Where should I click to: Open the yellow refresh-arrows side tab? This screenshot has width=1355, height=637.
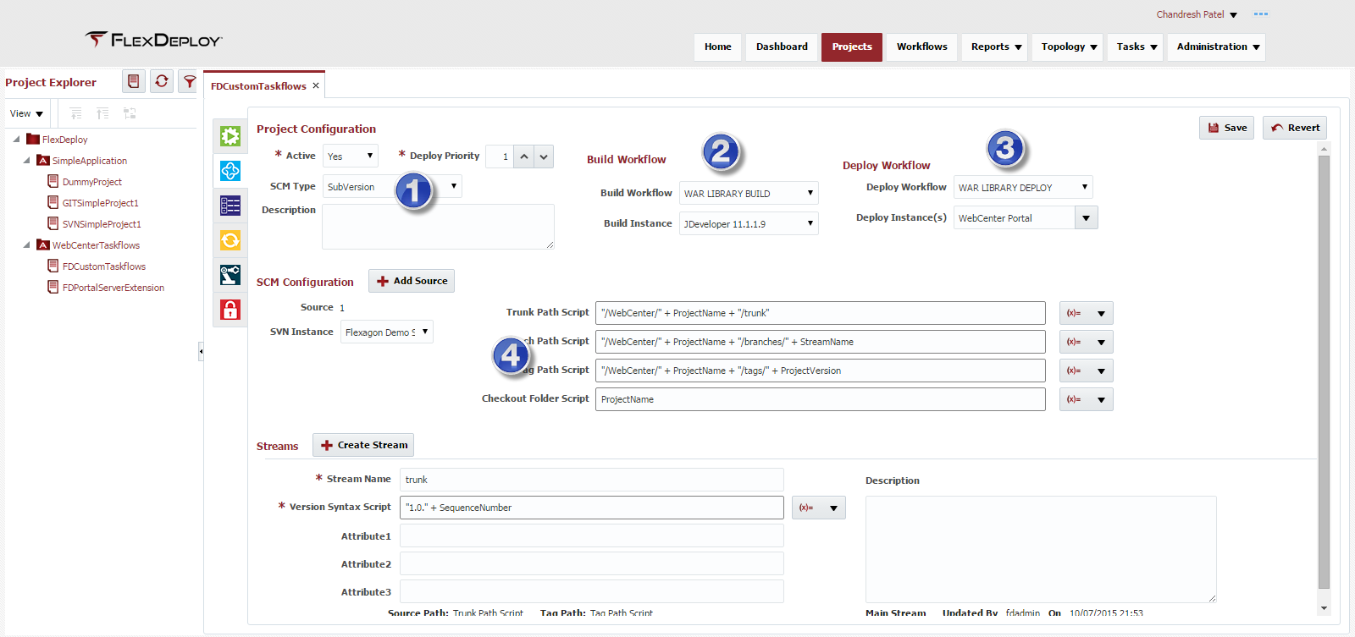pos(230,240)
